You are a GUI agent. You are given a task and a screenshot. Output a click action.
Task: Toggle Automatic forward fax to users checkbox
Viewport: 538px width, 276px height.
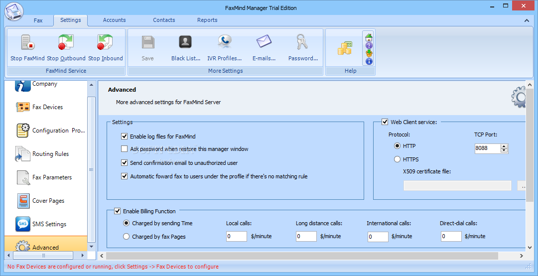coord(124,176)
